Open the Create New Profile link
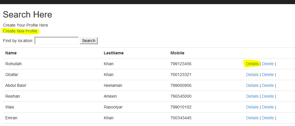Viewport: 295px width, 126px height. [20, 31]
